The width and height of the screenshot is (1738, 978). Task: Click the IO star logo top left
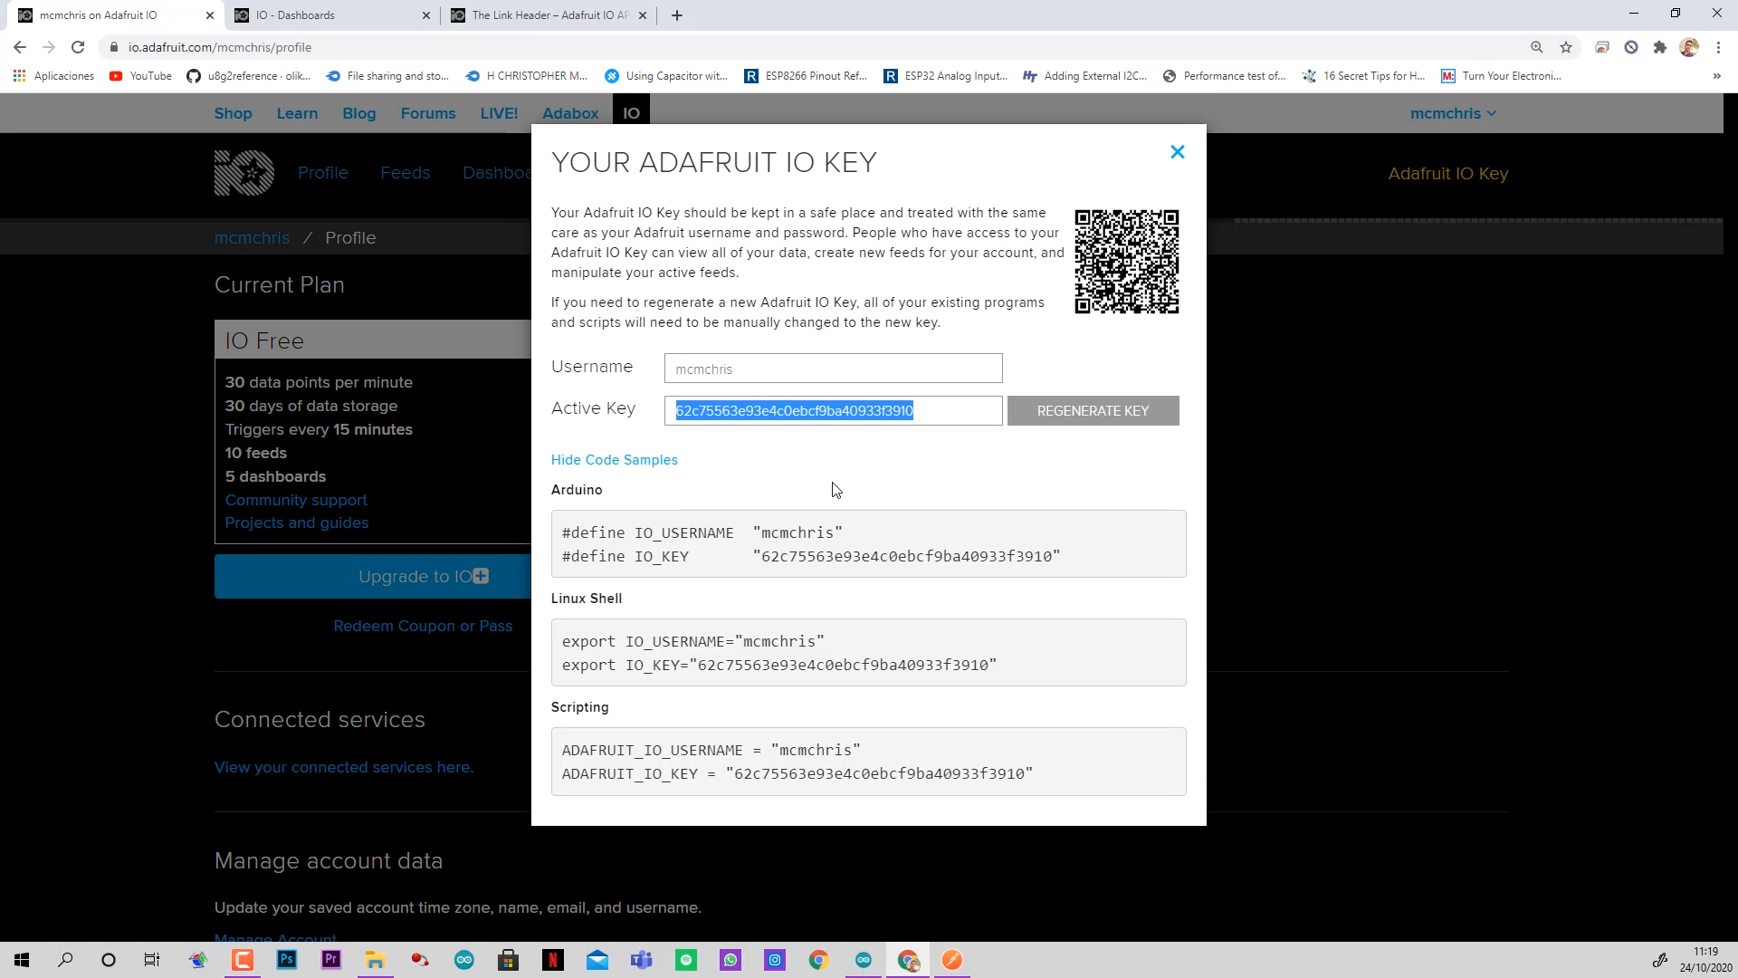[244, 171]
